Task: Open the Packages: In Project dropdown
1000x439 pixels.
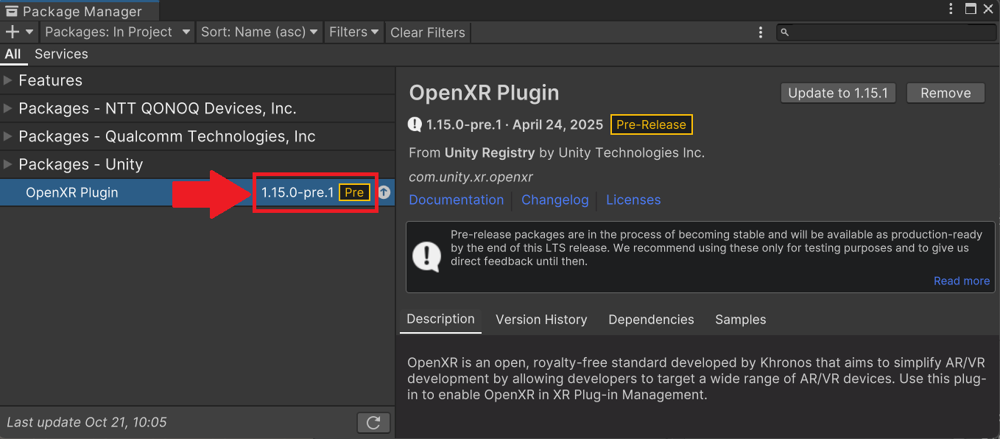Action: tap(118, 32)
